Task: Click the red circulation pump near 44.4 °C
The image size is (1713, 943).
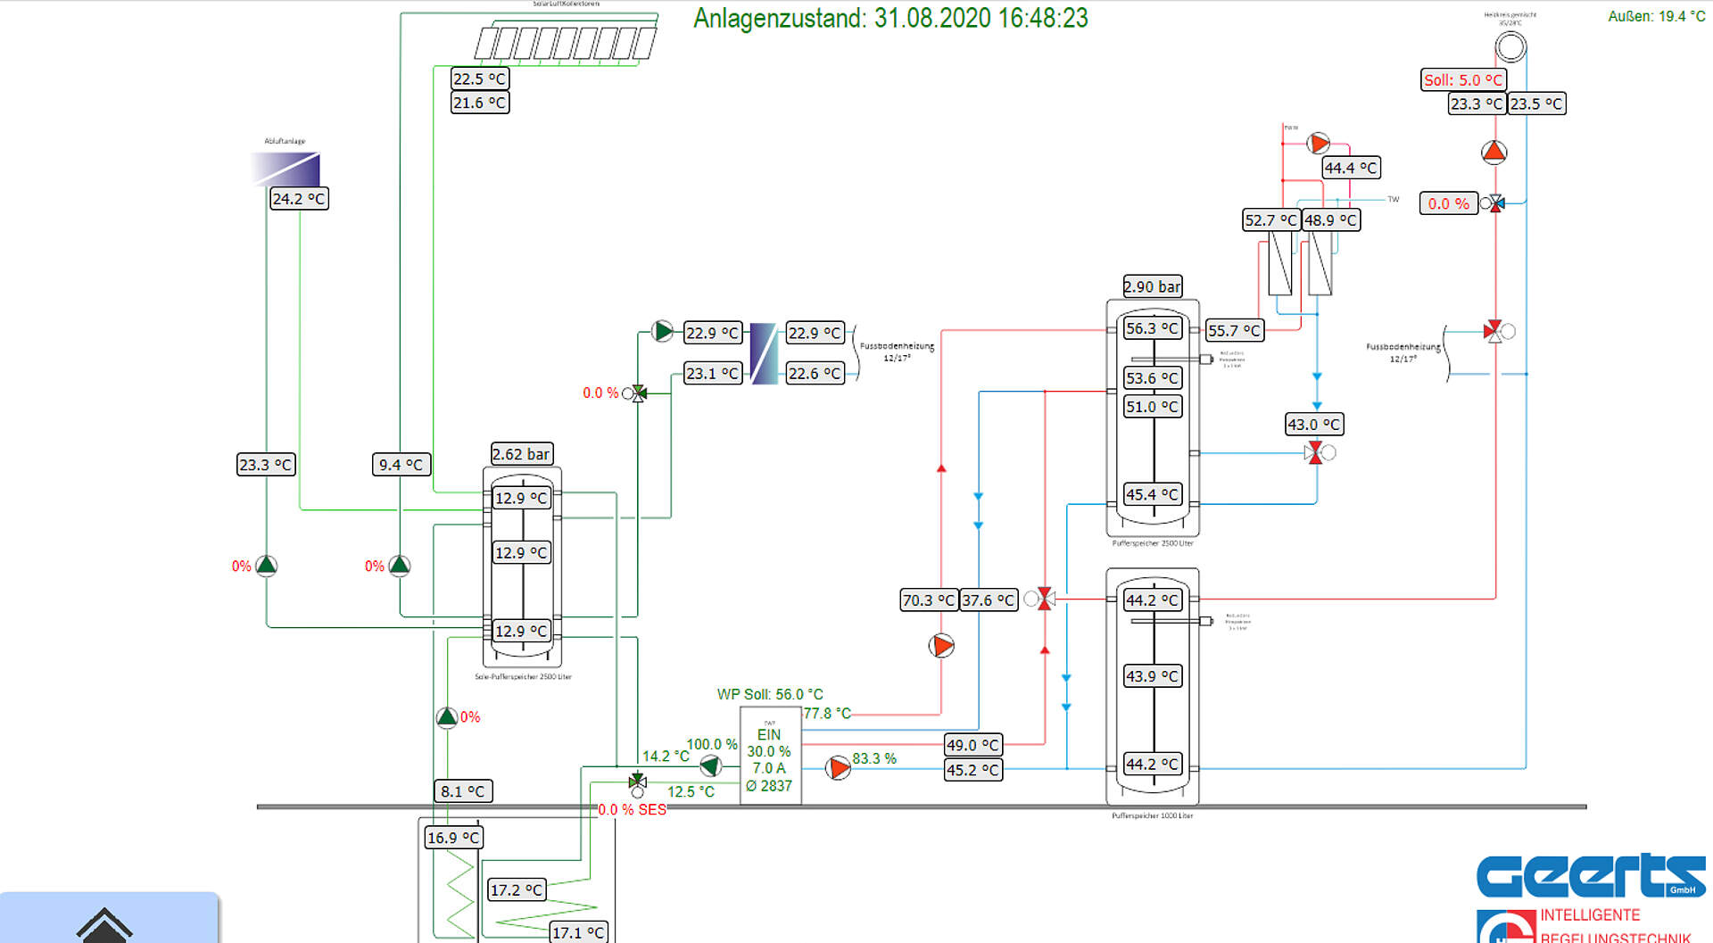Action: point(1318,143)
